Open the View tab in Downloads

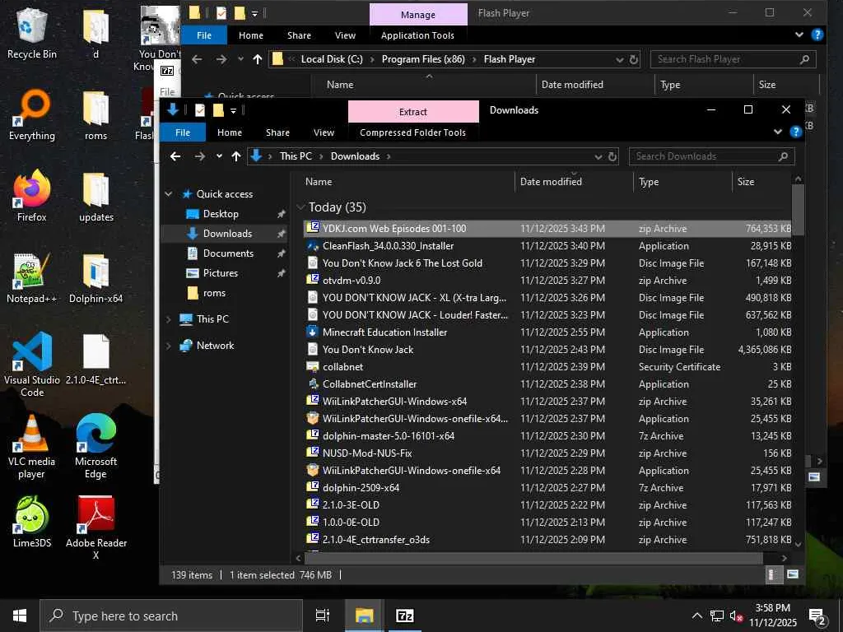click(x=324, y=132)
